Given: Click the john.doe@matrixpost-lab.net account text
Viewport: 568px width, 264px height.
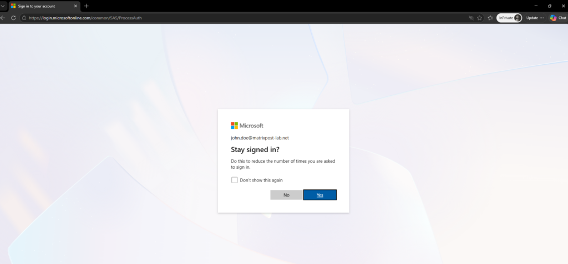Looking at the screenshot, I should tap(260, 138).
